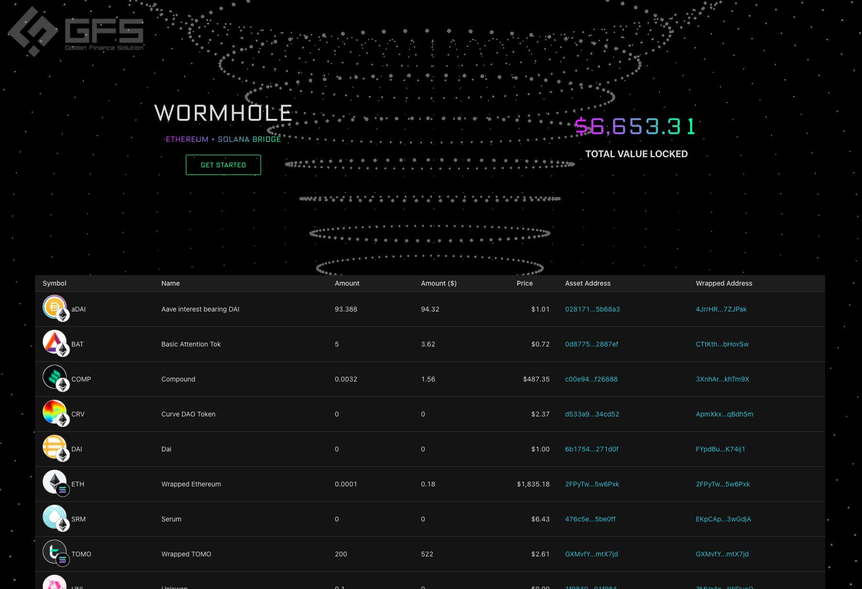Open SRM asset address 476c5e...5be0ff

coord(590,519)
